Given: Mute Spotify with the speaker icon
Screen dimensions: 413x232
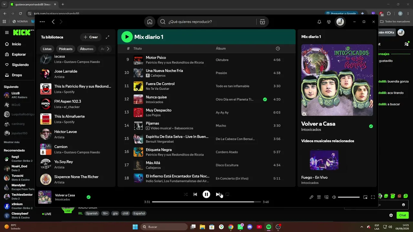Looking at the screenshot, I should 334,197.
